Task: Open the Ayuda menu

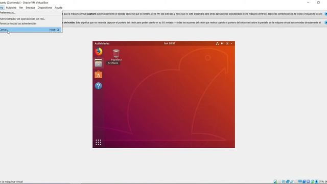Action: [x=58, y=8]
